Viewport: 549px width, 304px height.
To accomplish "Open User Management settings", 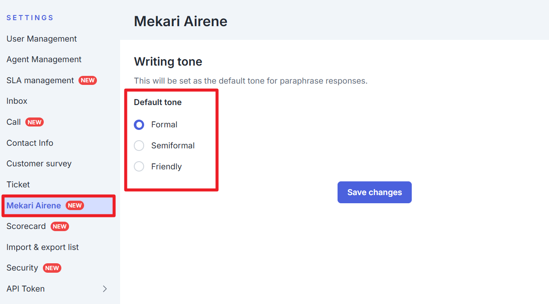I will [42, 39].
